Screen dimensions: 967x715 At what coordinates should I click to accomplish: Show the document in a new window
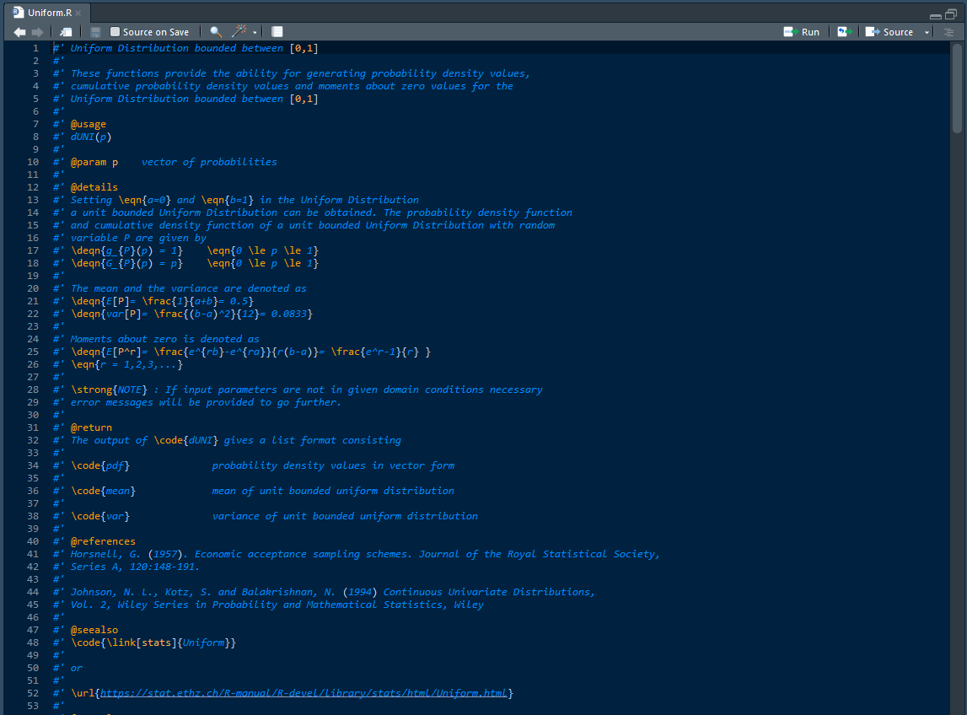point(66,32)
